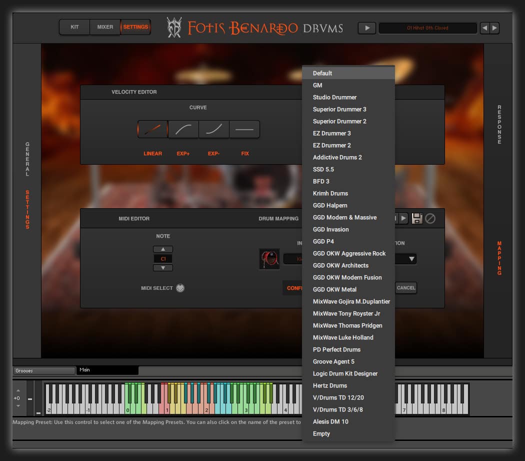The height and width of the screenshot is (461, 525).
Task: Select the EXP- curve shape icon
Action: pos(213,130)
